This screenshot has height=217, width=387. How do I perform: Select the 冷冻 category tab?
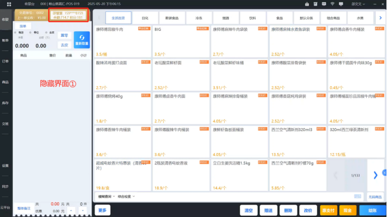pos(199,18)
